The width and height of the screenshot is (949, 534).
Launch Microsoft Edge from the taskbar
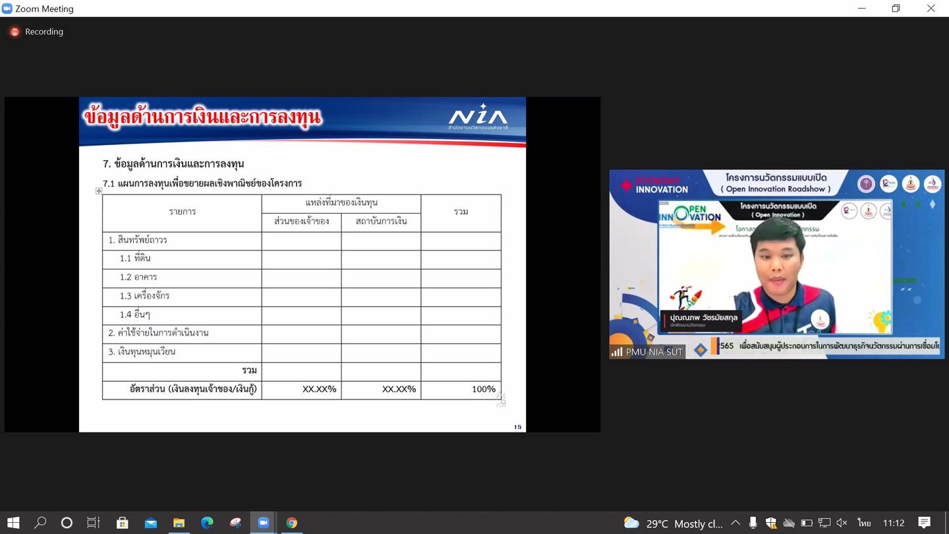(207, 523)
